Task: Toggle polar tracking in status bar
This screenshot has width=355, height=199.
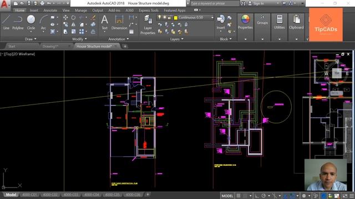Action: point(263,196)
